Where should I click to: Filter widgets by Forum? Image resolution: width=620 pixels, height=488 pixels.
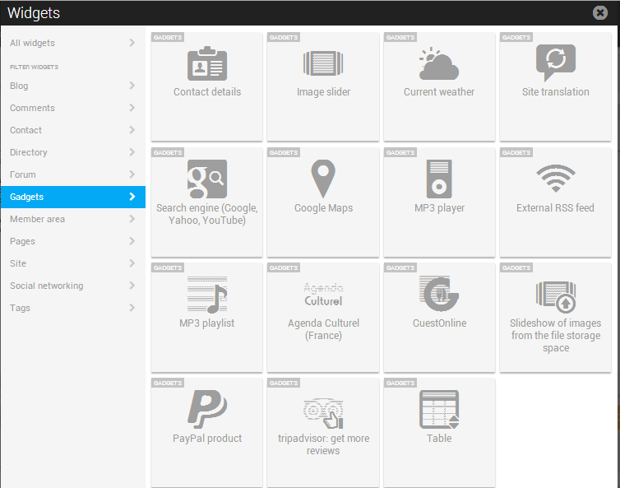[72, 174]
